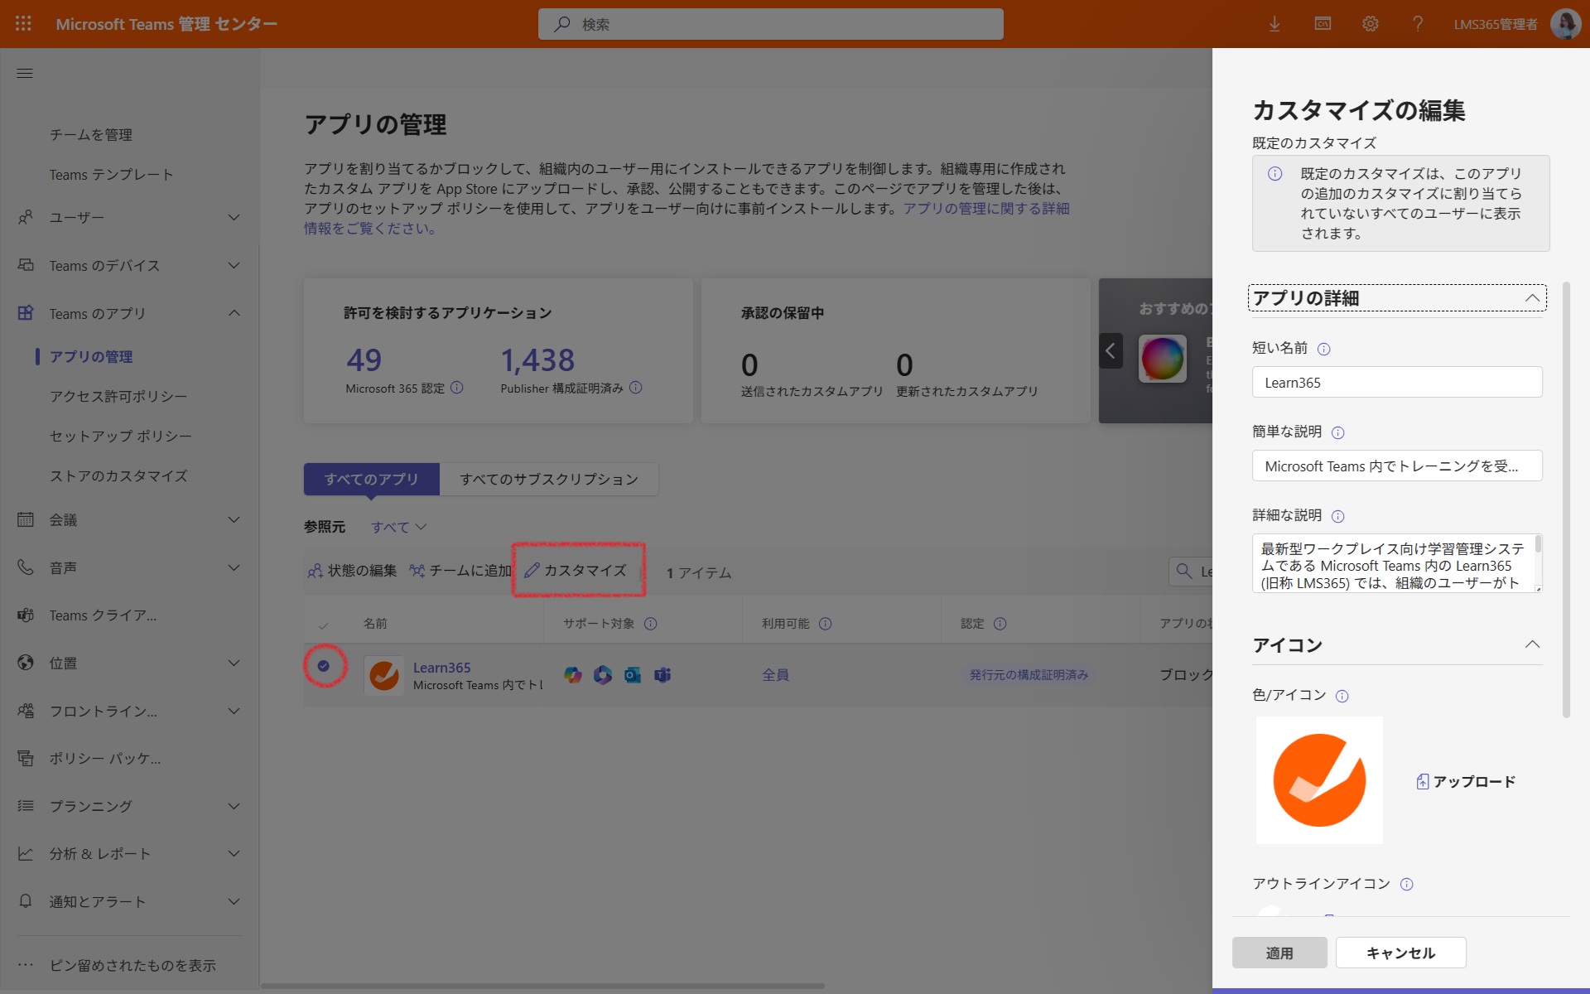The height and width of the screenshot is (994, 1590).
Task: Click 状態の編集 toolbar button
Action: pos(353,571)
